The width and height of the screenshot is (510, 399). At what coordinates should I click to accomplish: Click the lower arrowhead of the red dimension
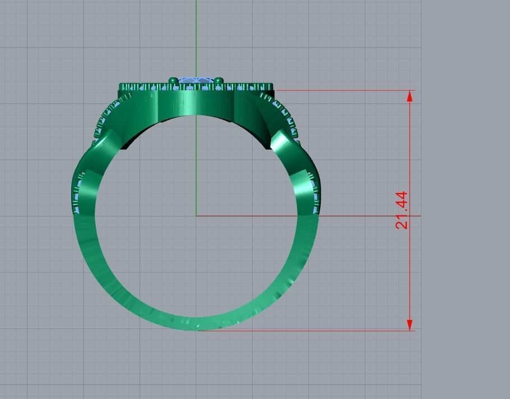pos(410,325)
